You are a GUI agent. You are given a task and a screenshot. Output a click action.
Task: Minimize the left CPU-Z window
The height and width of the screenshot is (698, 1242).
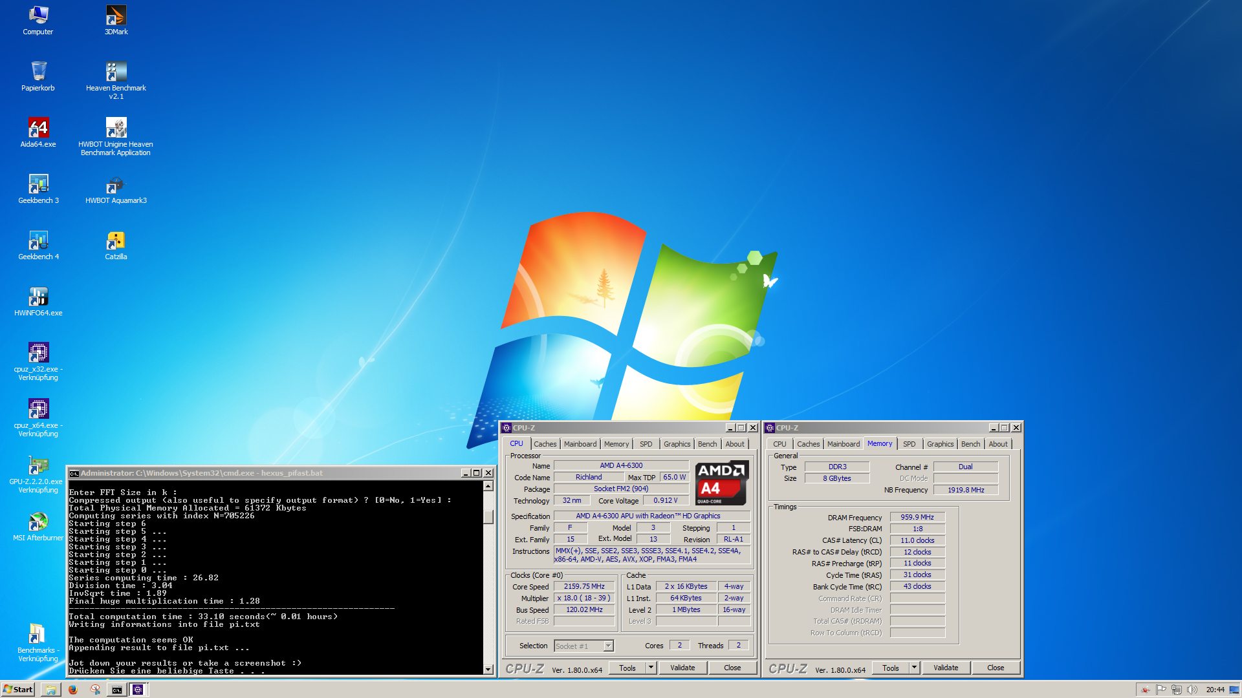click(x=730, y=428)
